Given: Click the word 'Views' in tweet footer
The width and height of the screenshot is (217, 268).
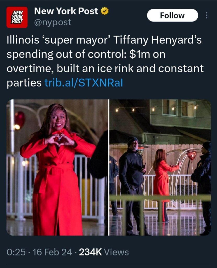Looking at the screenshot, I should (x=116, y=252).
